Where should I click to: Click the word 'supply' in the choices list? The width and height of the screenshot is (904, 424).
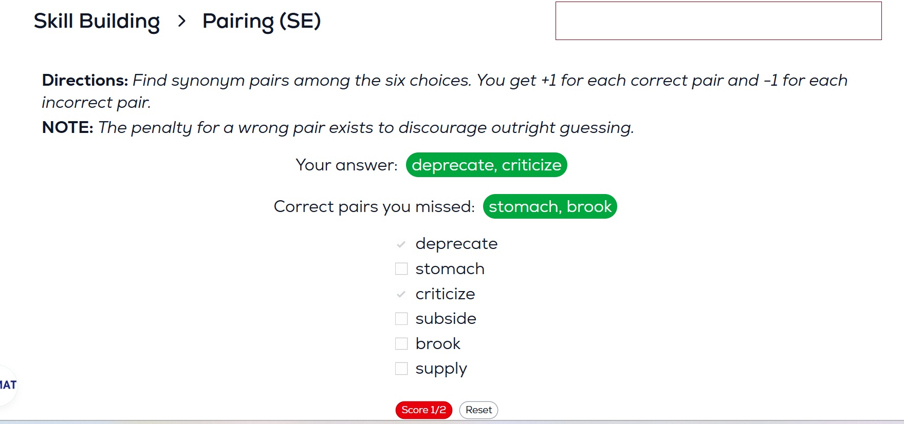coord(441,369)
